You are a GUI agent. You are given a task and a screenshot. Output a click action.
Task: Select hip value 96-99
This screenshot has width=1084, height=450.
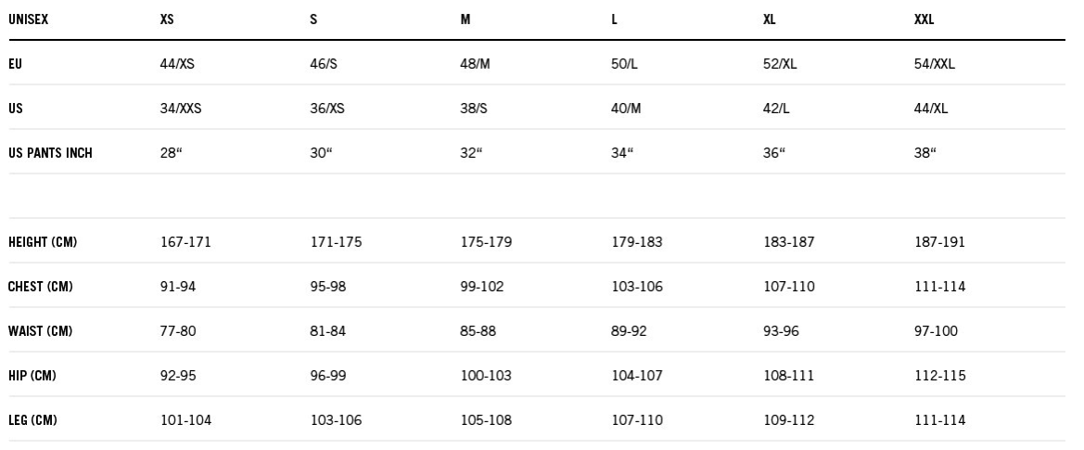pyautogui.click(x=327, y=376)
